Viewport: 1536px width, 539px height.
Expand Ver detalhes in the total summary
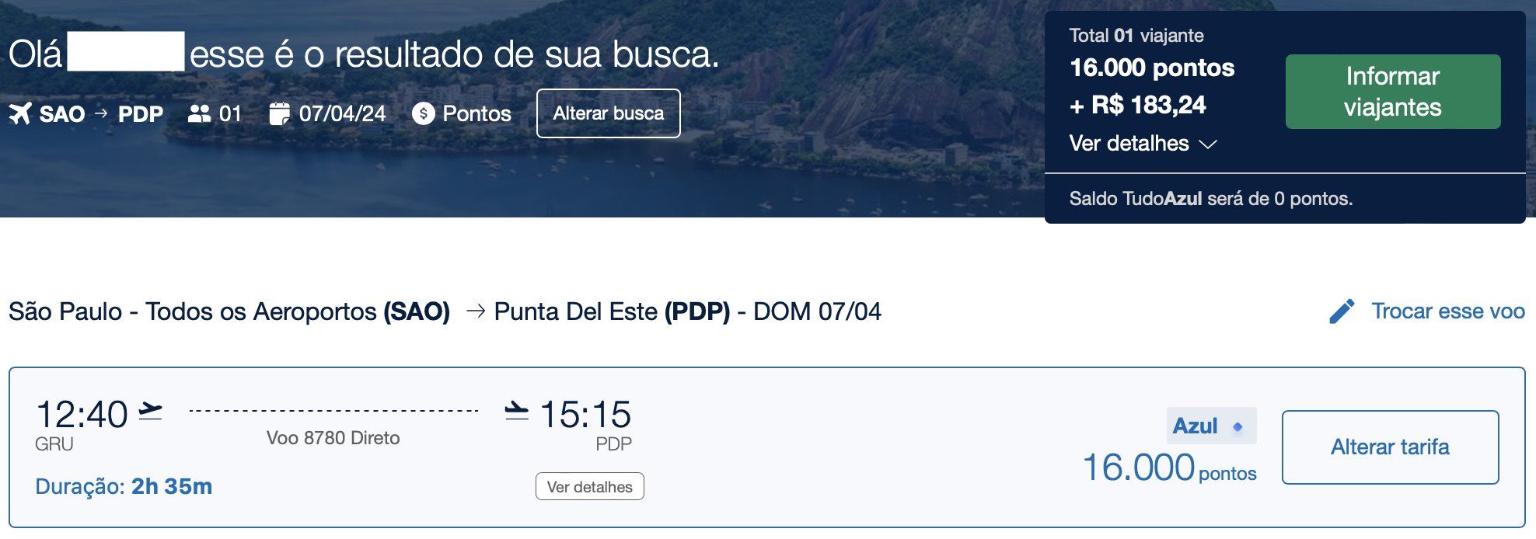[x=1129, y=144]
